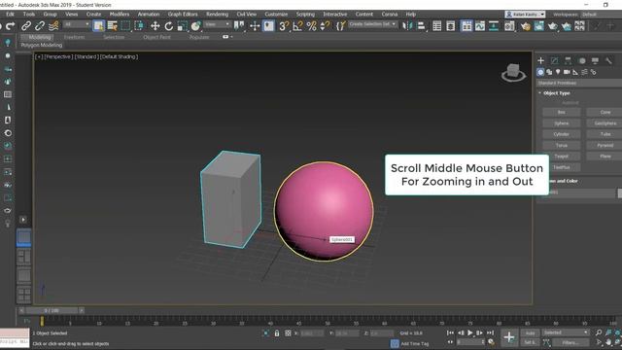Toggle Window/Crossing selection mode
Screen dimensions: 622x350
[139, 26]
